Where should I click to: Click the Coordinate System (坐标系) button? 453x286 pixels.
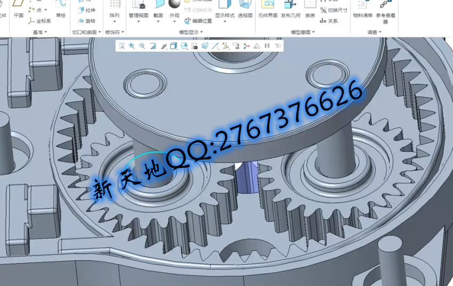coord(40,21)
